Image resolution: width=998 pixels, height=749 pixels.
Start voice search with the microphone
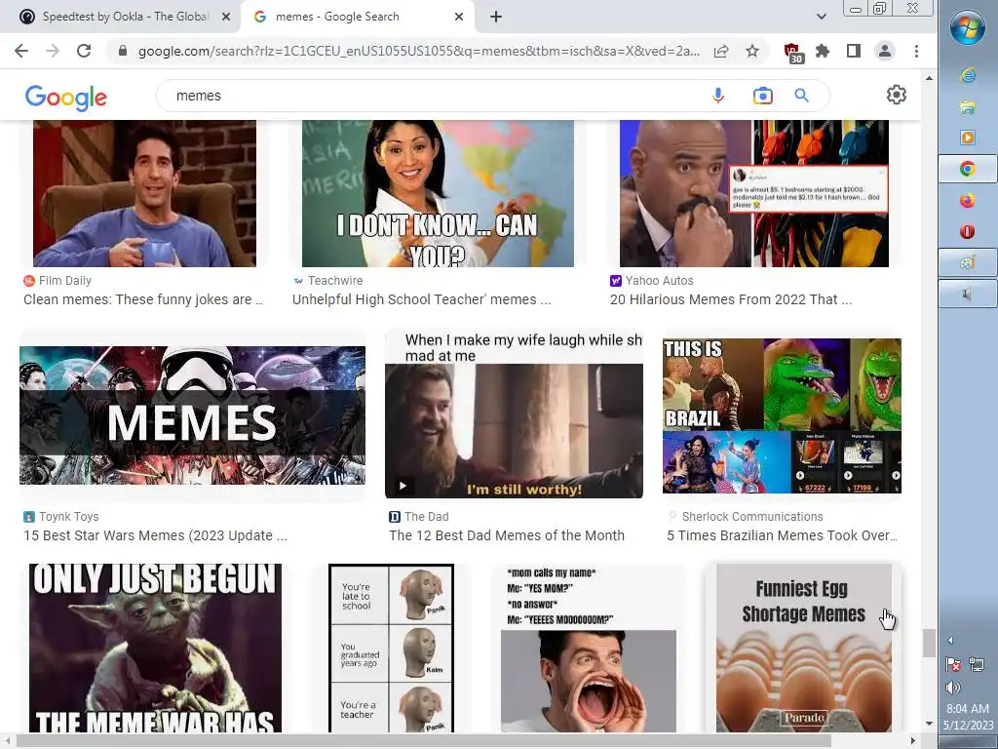[x=718, y=96]
